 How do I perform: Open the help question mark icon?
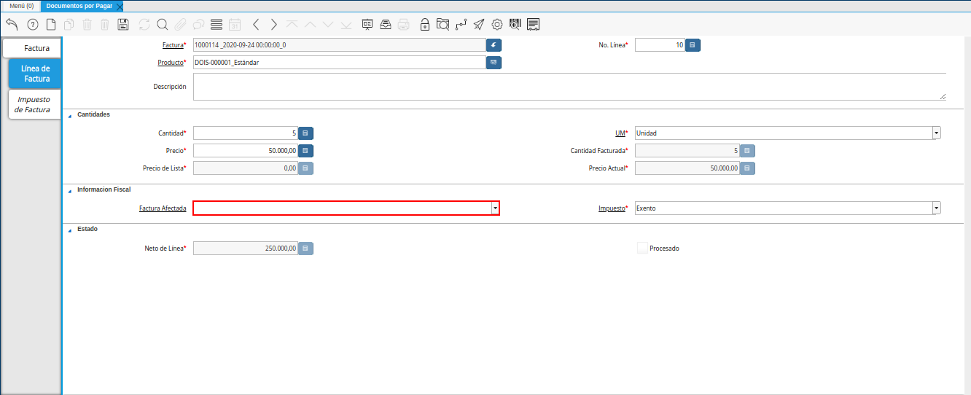click(33, 24)
